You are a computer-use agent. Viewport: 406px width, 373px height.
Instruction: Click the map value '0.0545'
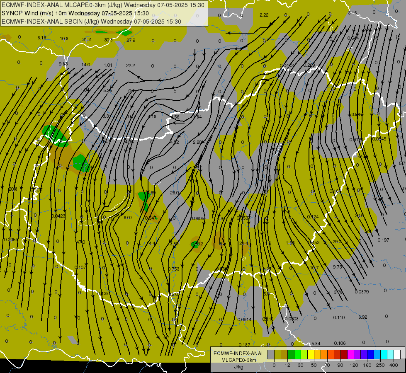click(x=379, y=139)
